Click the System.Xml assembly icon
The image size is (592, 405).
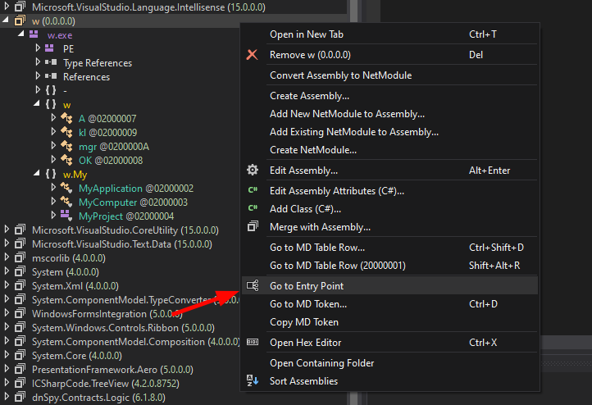click(20, 285)
